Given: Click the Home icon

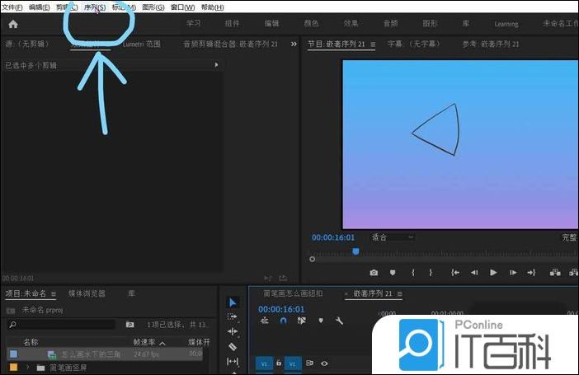Looking at the screenshot, I should pos(13,24).
